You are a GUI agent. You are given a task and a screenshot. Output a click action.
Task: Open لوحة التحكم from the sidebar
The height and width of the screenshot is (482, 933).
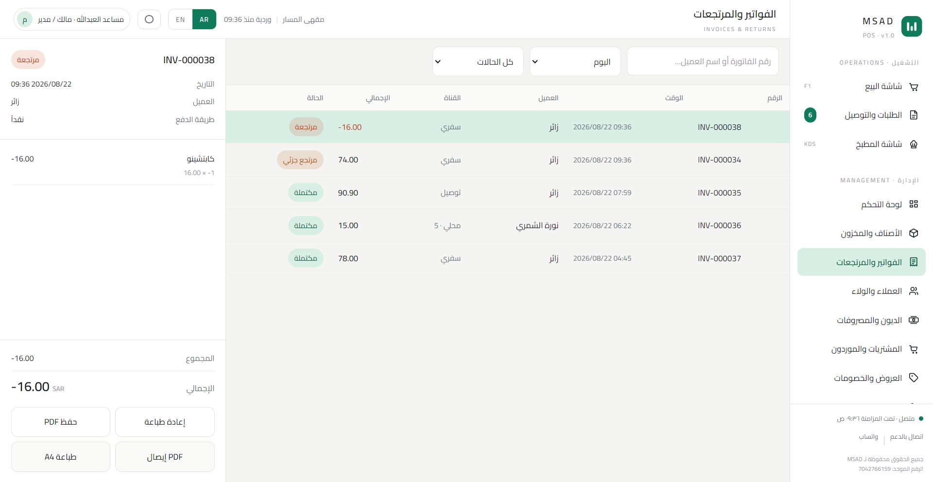coord(861,204)
